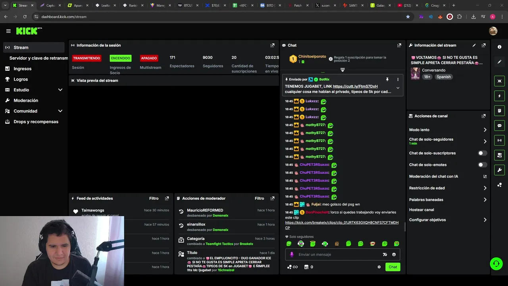Click username Chinitoelporoto in chat leaderboard
508x286 pixels.
(312, 57)
